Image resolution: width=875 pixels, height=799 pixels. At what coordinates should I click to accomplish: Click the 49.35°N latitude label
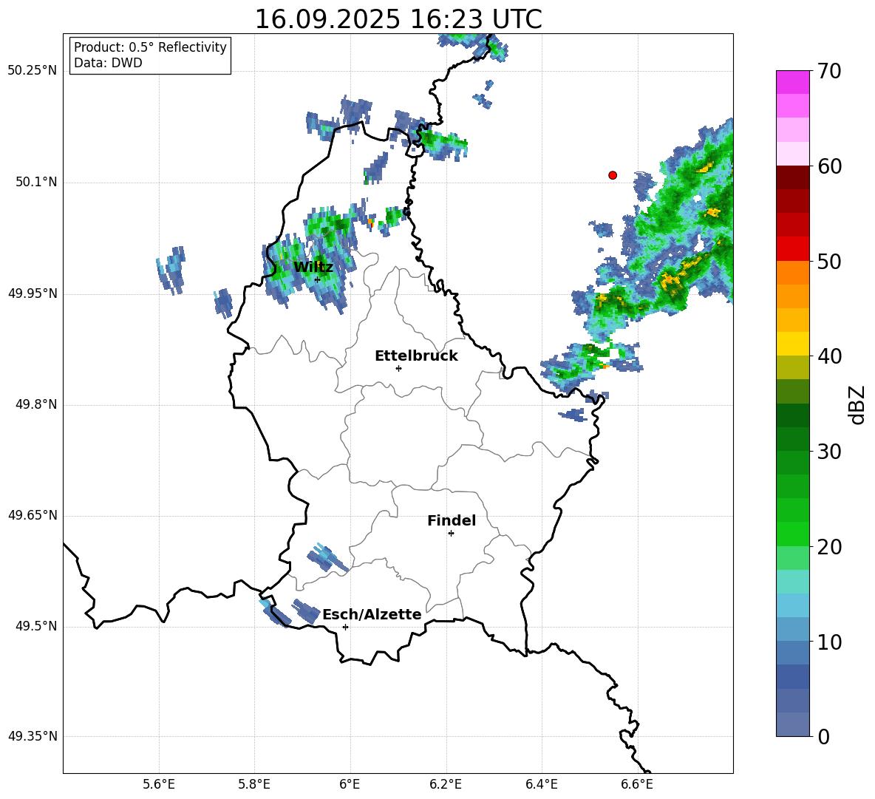coord(32,736)
